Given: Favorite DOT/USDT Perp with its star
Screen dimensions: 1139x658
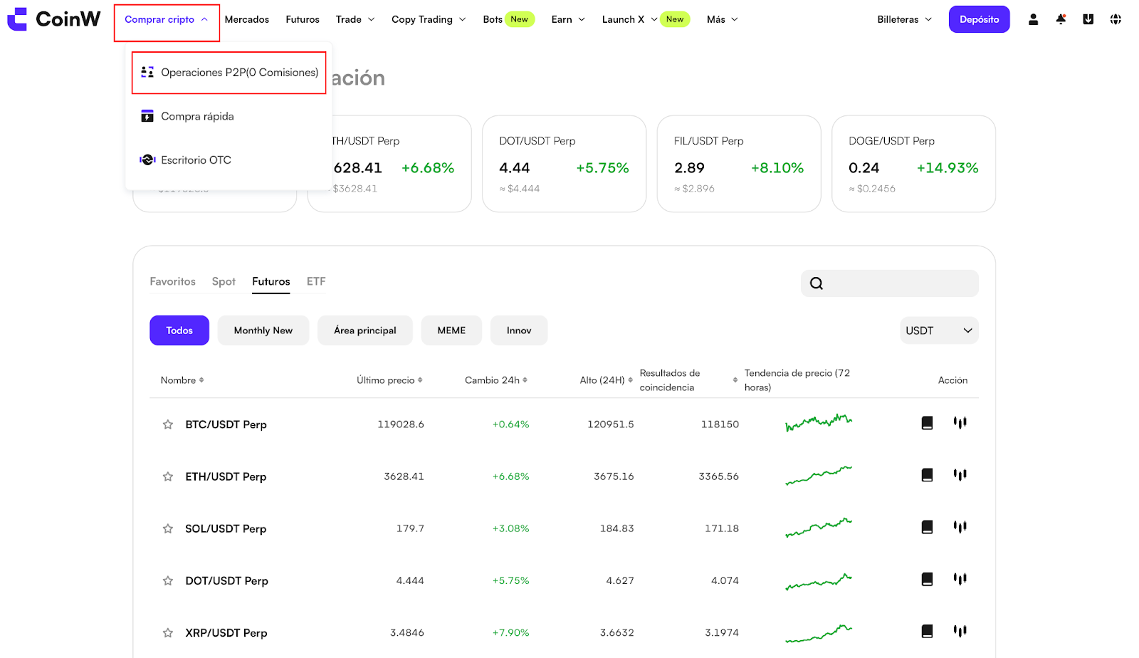Looking at the screenshot, I should [168, 580].
